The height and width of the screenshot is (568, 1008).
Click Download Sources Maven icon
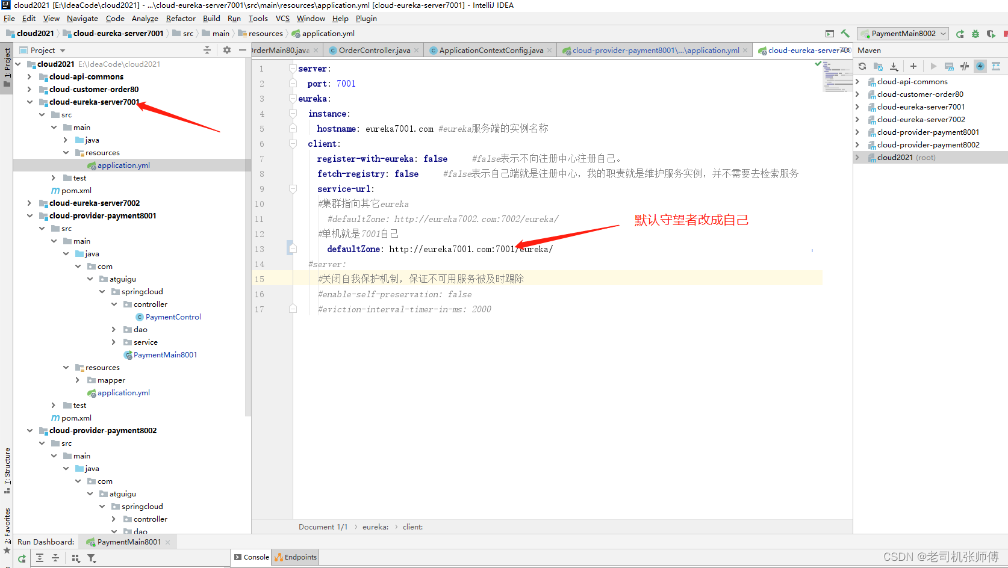(894, 66)
